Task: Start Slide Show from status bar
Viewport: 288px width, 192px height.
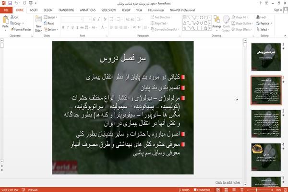Action: 242,190
